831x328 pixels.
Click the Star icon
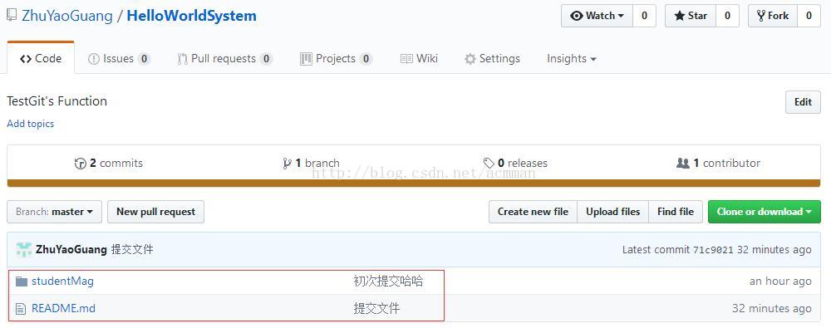tap(680, 16)
